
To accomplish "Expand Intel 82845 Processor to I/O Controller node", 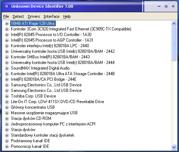I will click(7, 35).
